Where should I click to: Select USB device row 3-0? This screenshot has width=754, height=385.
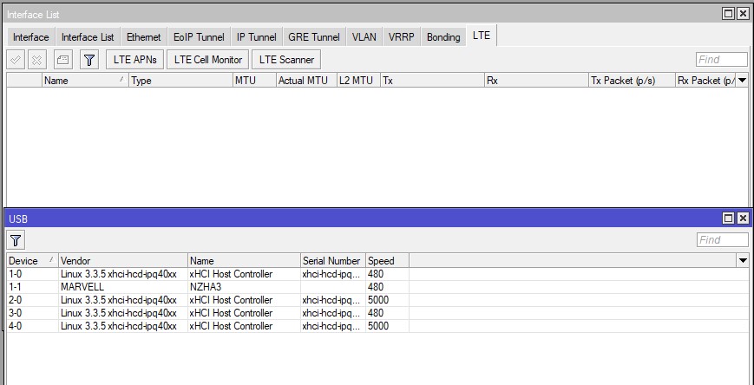tap(377, 313)
